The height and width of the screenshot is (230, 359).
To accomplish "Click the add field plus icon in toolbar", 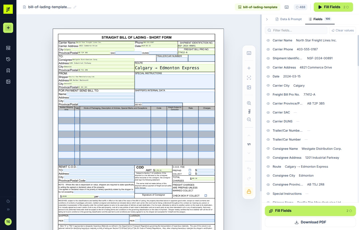I will [x=249, y=68].
